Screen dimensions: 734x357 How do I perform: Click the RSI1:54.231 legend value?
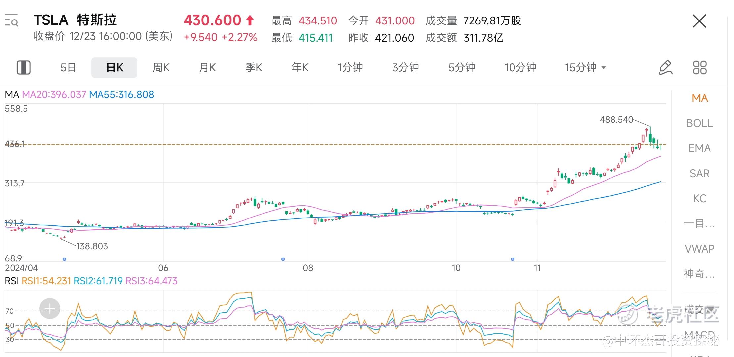coord(46,281)
